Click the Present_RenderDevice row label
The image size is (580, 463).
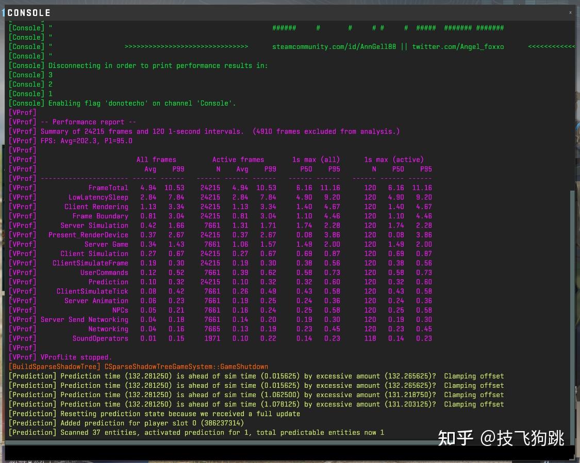pos(88,235)
